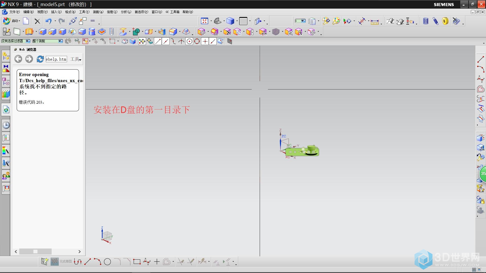Expand the Edge Blend dropdown arrow

pos(180,32)
